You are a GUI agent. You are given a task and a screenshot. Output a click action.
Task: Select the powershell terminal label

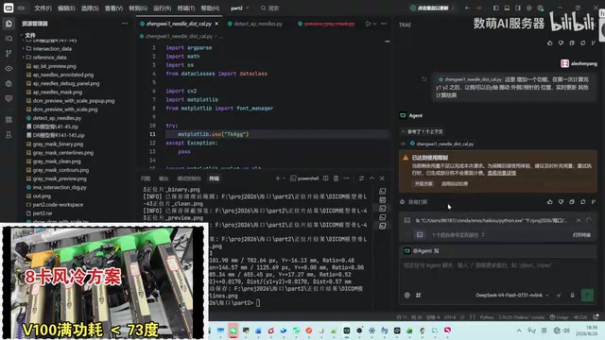pyautogui.click(x=304, y=178)
